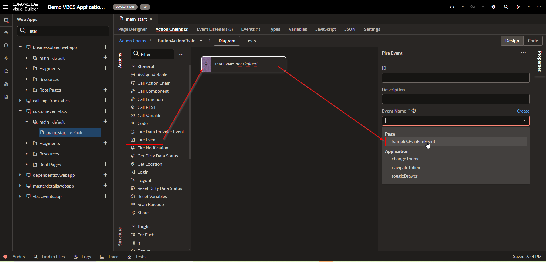Open the Processes lightning sidebar icon
546x262 pixels.
(x=6, y=58)
